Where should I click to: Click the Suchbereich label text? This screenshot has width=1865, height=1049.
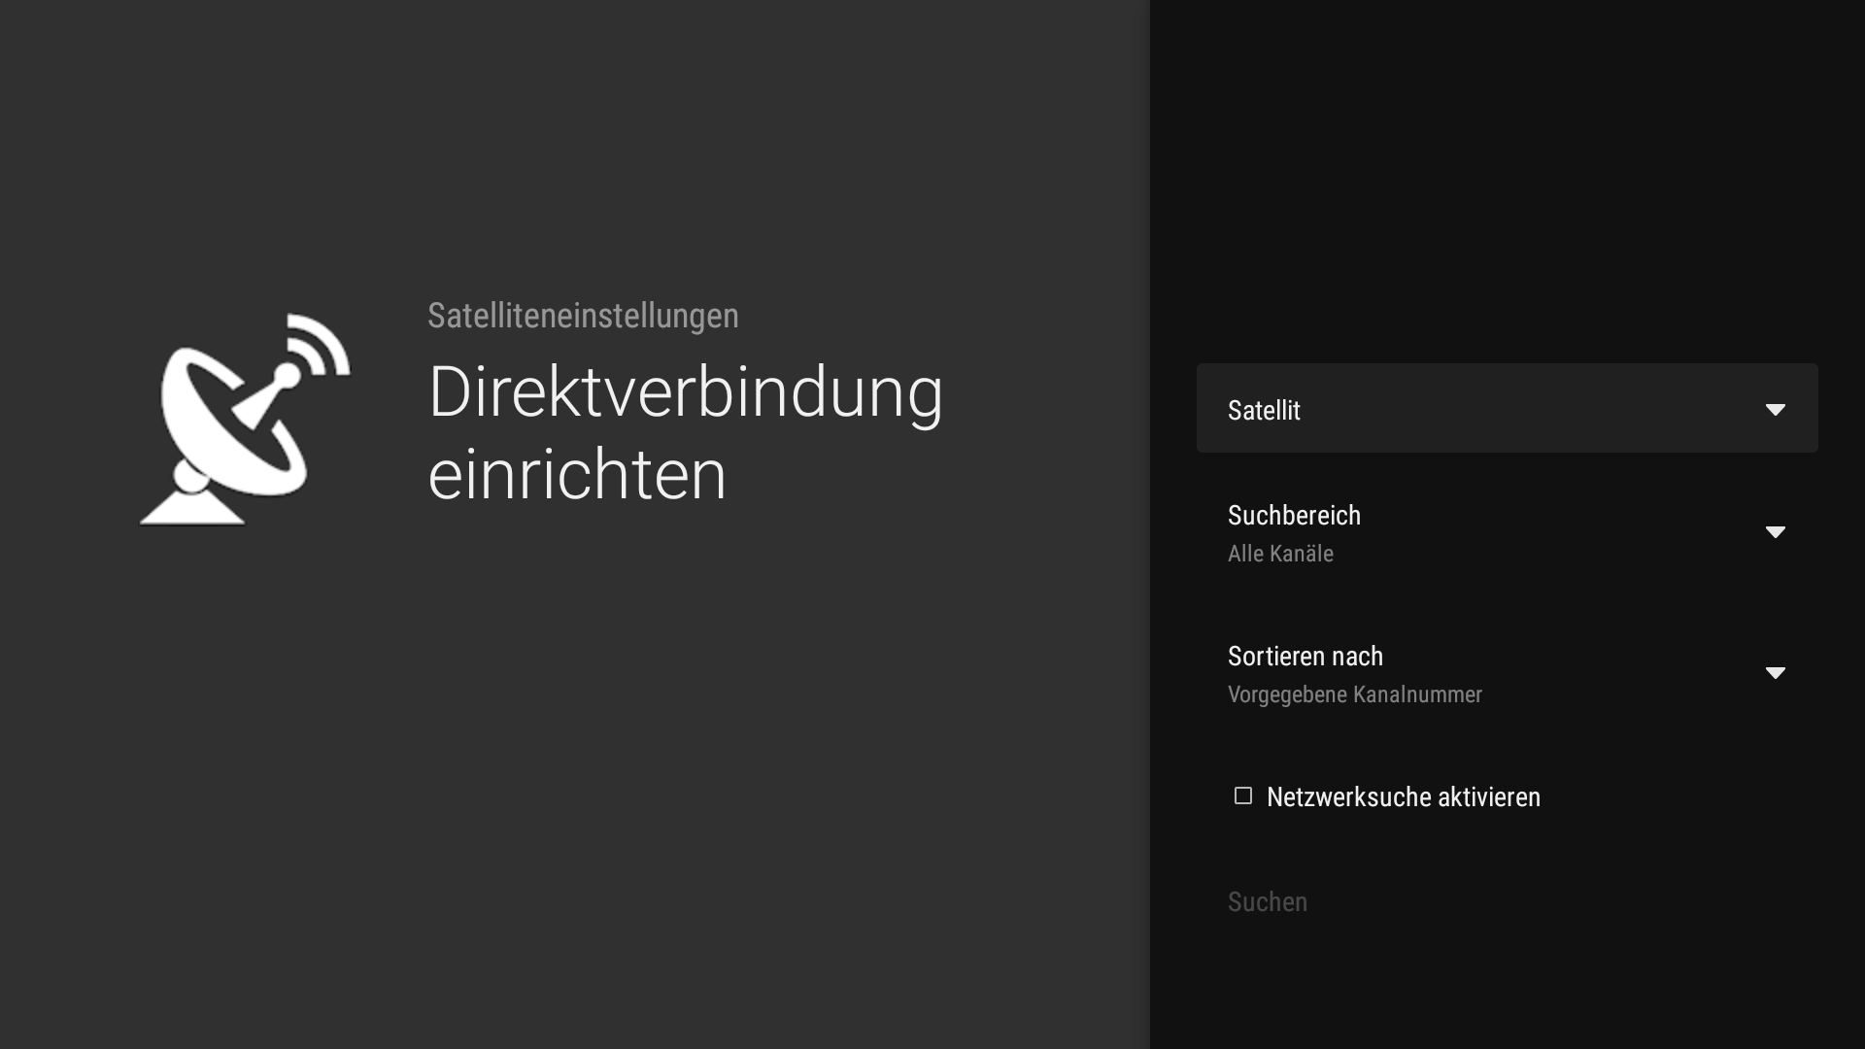click(1294, 515)
